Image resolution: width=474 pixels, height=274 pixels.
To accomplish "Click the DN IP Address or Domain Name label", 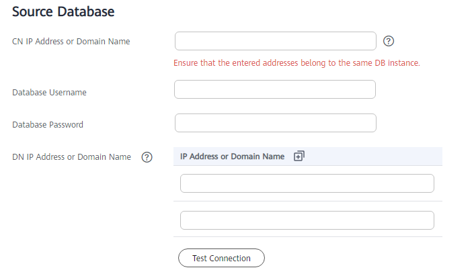I will coord(71,157).
